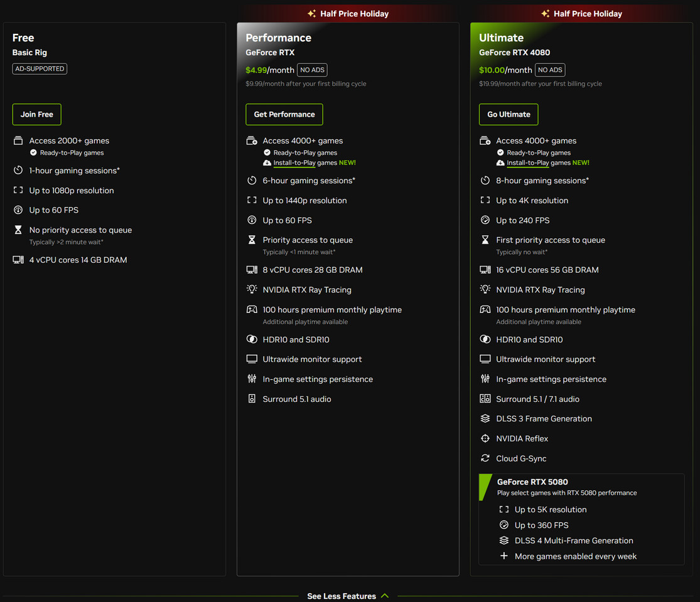Click the AD-SUPPORTED badge under Basic Rig

[x=40, y=69]
